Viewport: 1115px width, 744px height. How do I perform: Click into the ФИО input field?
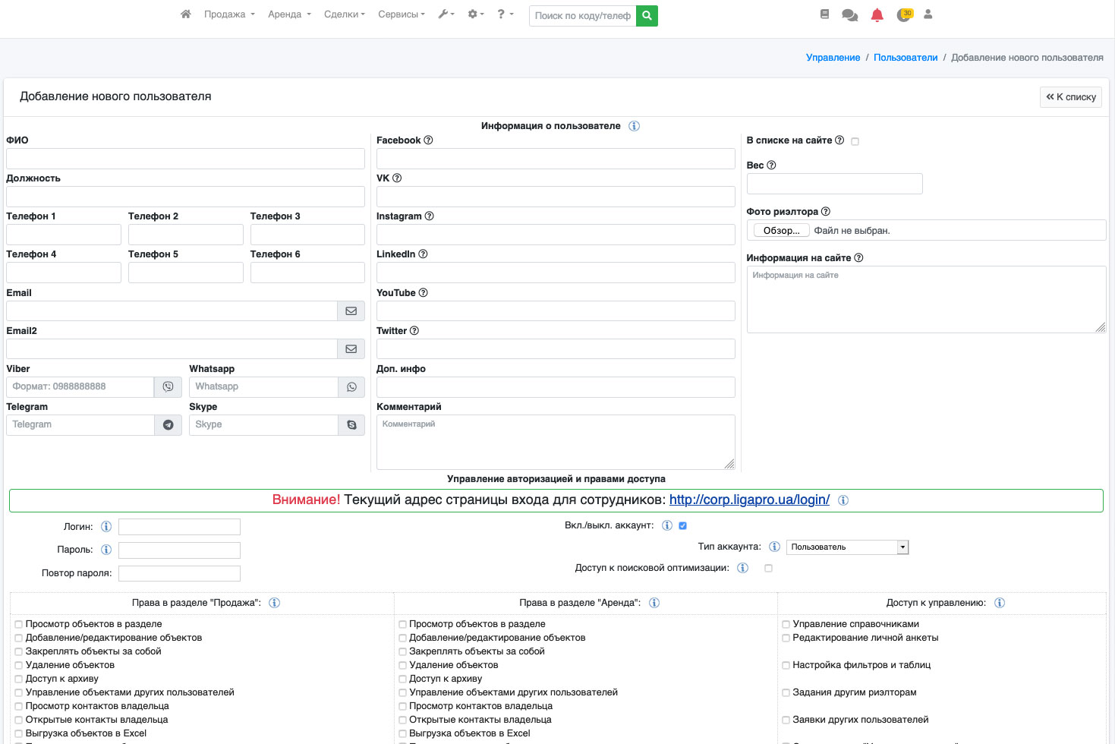coord(185,159)
